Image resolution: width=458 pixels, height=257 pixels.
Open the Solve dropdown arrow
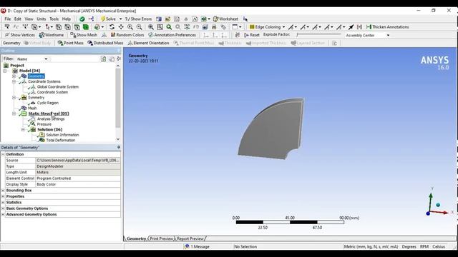pyautogui.click(x=120, y=19)
